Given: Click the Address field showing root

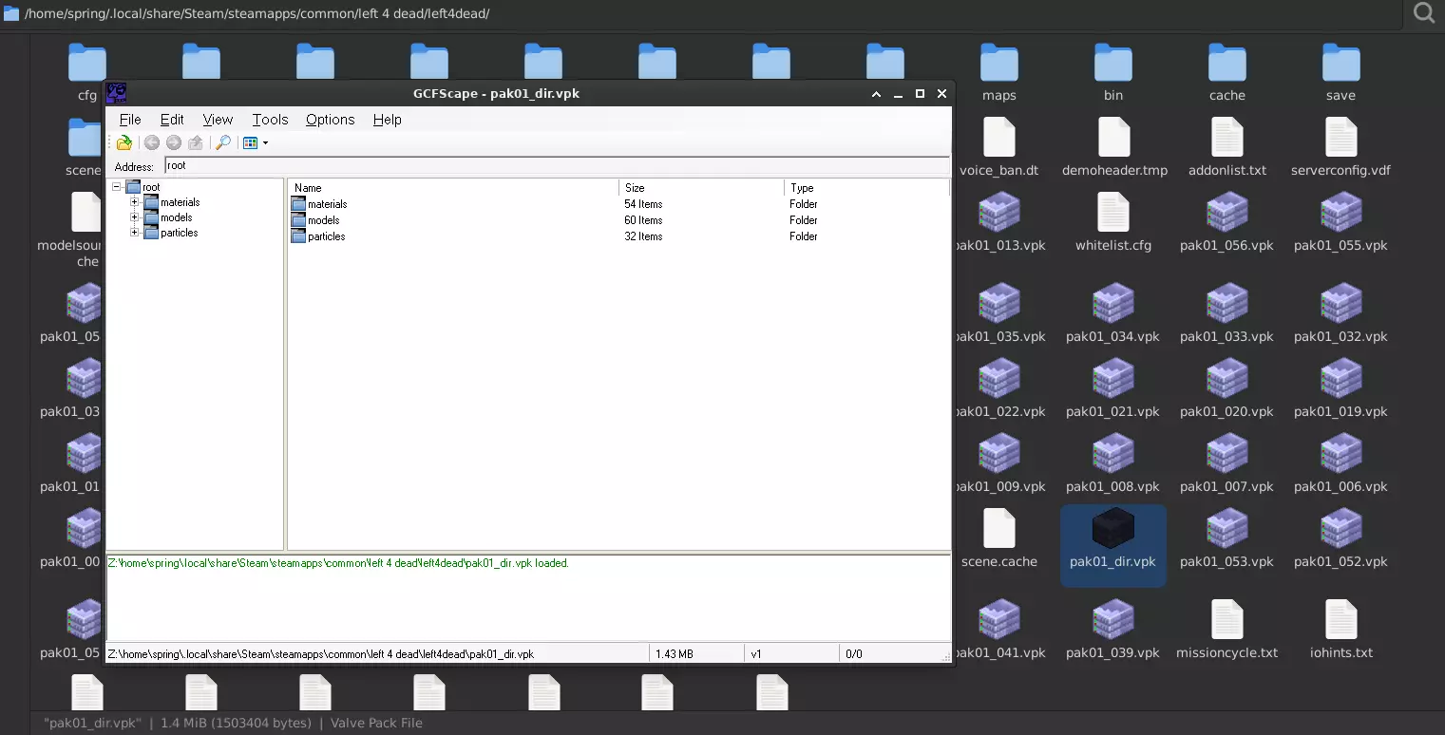Looking at the screenshot, I should coord(557,165).
